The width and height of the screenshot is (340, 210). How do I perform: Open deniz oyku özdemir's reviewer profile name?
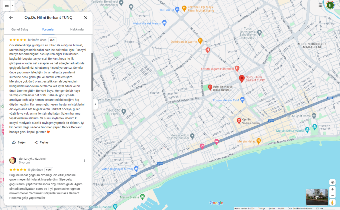(x=33, y=159)
